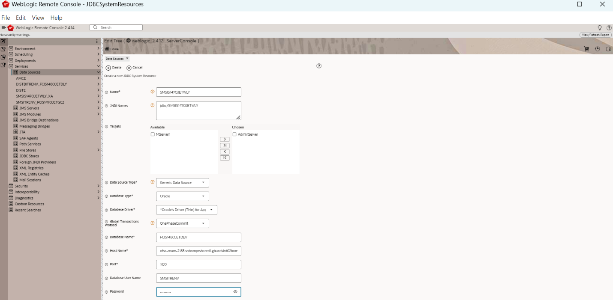Click the Database User Name field
Image resolution: width=613 pixels, height=300 pixels.
pyautogui.click(x=199, y=278)
